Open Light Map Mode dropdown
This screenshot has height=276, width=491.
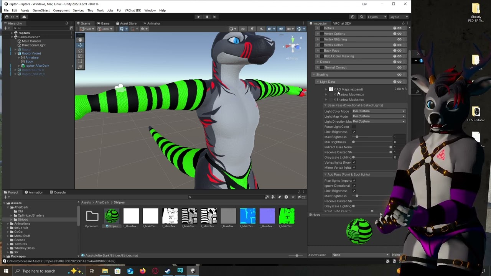pyautogui.click(x=379, y=116)
